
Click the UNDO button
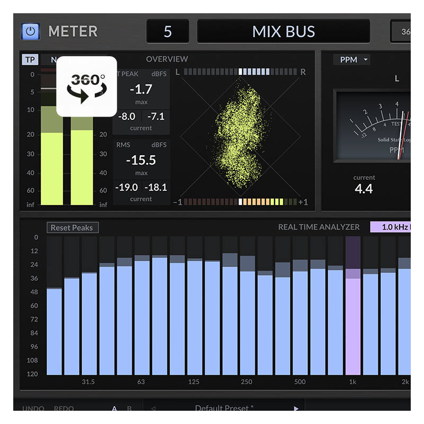tap(33, 408)
